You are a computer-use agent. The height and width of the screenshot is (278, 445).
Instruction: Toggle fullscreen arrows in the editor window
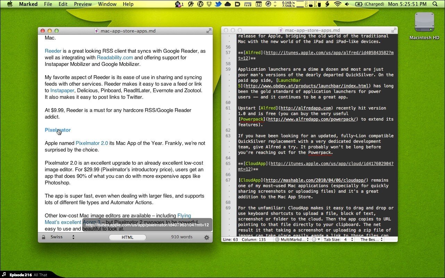point(394,31)
